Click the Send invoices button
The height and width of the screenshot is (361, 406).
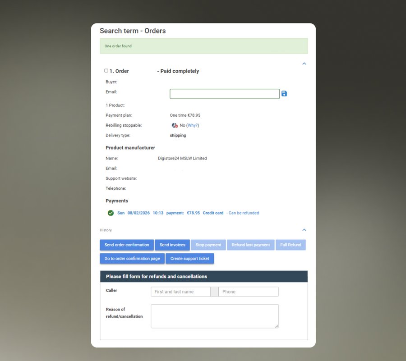172,245
